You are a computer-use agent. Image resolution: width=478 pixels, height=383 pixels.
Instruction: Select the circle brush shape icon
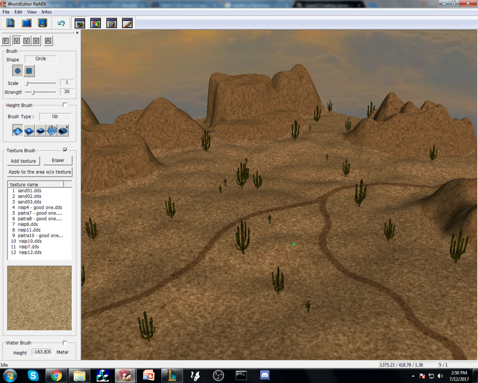click(x=18, y=71)
